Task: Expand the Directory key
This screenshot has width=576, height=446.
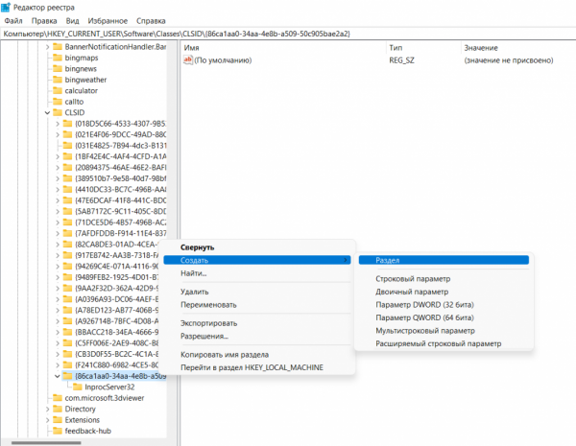Action: coord(47,409)
